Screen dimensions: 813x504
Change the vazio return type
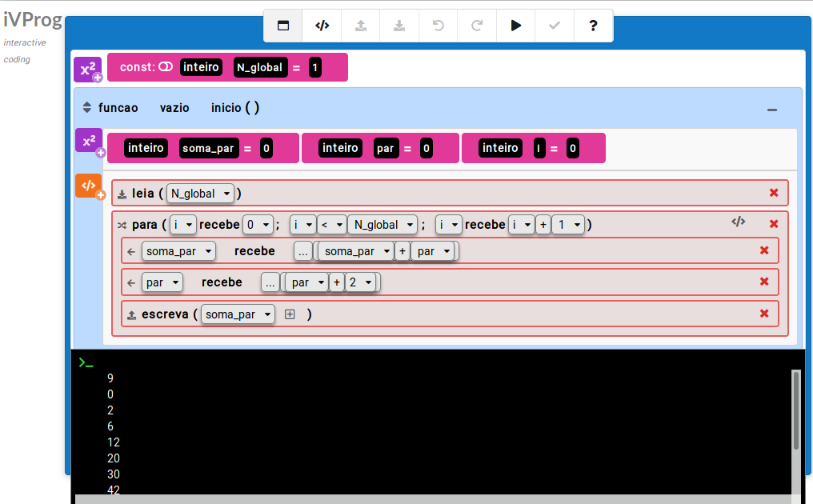point(174,108)
